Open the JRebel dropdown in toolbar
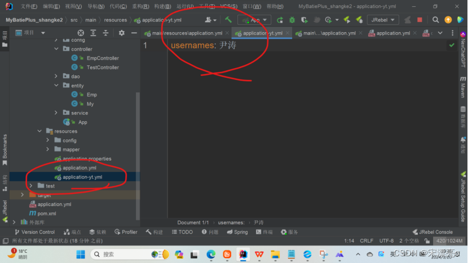The image size is (468, 263). [x=383, y=20]
